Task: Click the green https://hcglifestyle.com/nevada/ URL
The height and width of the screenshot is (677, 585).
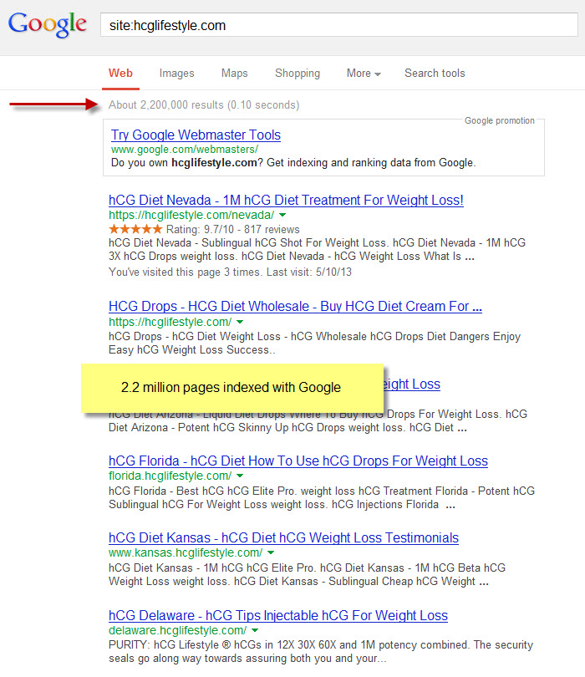Action: (191, 215)
